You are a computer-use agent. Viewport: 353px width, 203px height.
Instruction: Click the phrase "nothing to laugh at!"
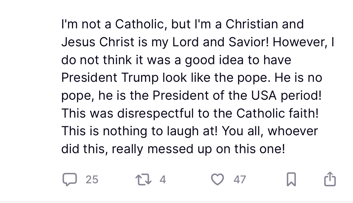point(160,131)
